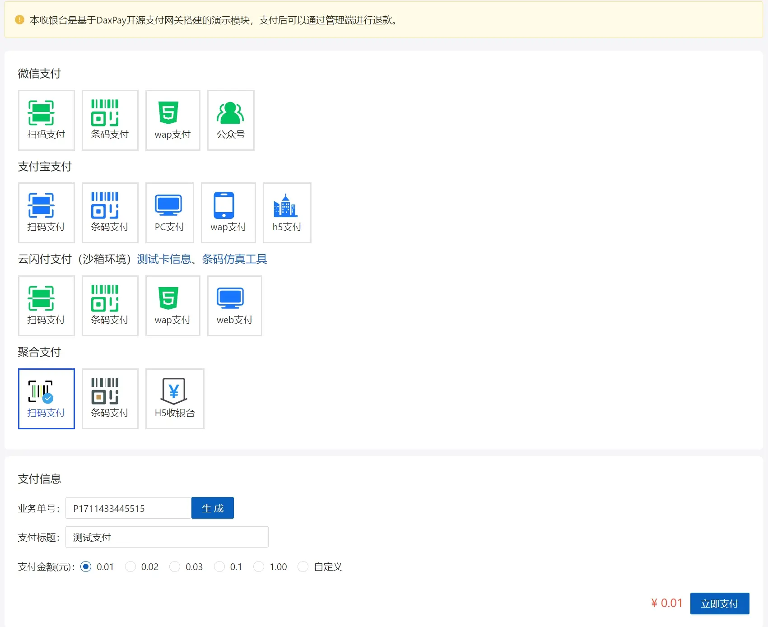Select WeChat scan code payment (扫码支付)
The image size is (768, 627).
[47, 120]
